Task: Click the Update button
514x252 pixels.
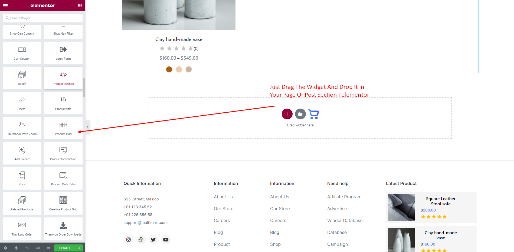Action: click(65, 248)
